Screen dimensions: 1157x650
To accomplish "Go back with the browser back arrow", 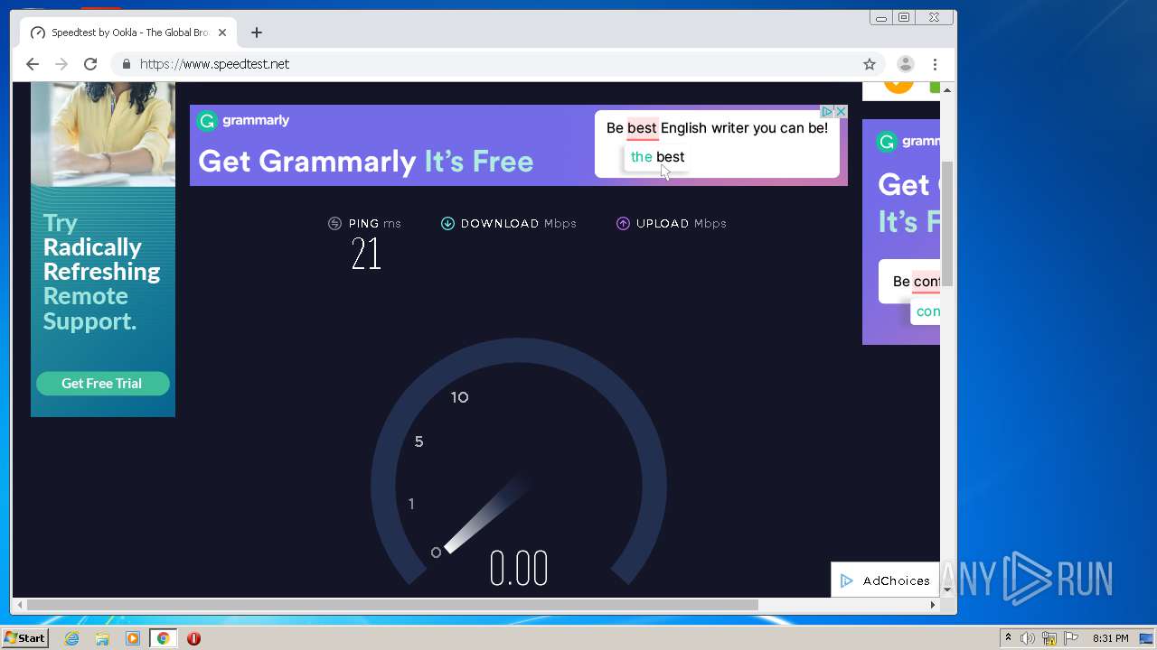I will (33, 64).
